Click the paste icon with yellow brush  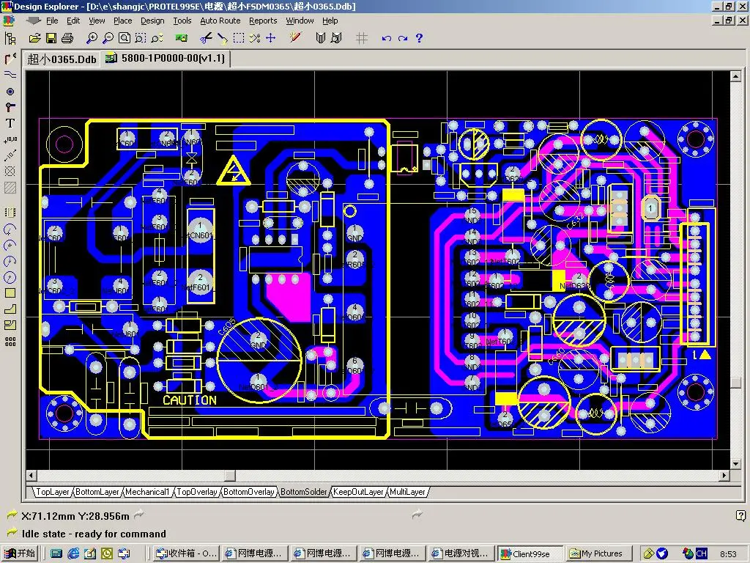pos(222,38)
